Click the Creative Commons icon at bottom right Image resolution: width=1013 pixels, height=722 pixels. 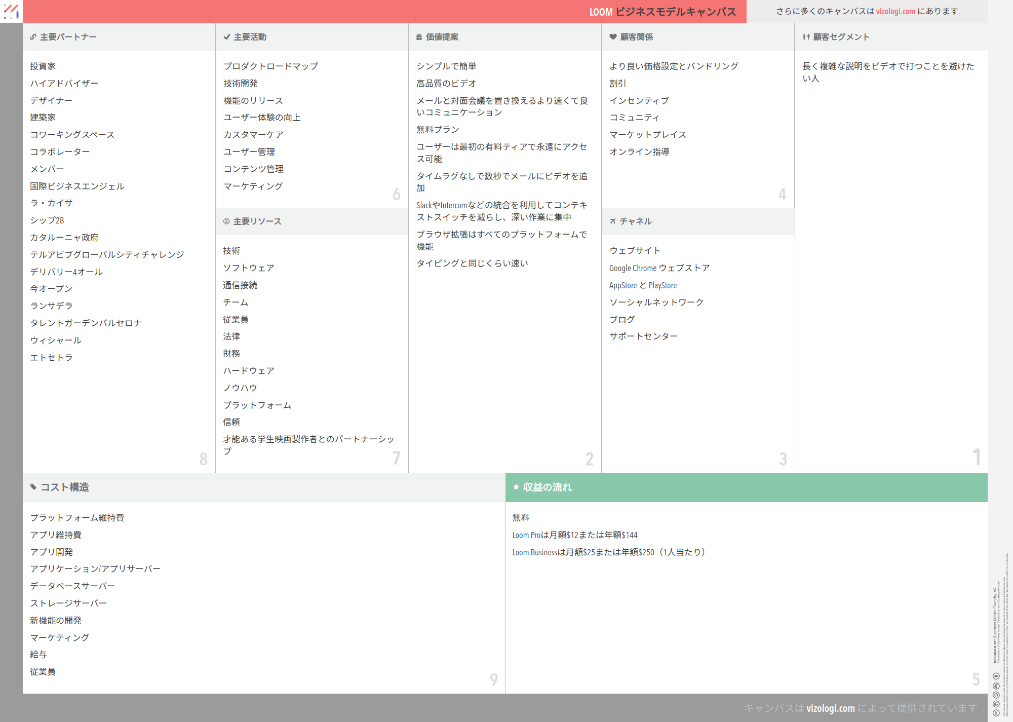click(x=996, y=712)
